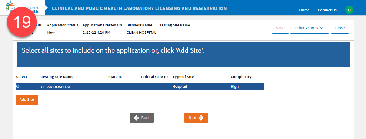Viewport: 366px width, 139px height.
Task: Click the 'Federal CLIA ID' column header
Action: coord(154,77)
